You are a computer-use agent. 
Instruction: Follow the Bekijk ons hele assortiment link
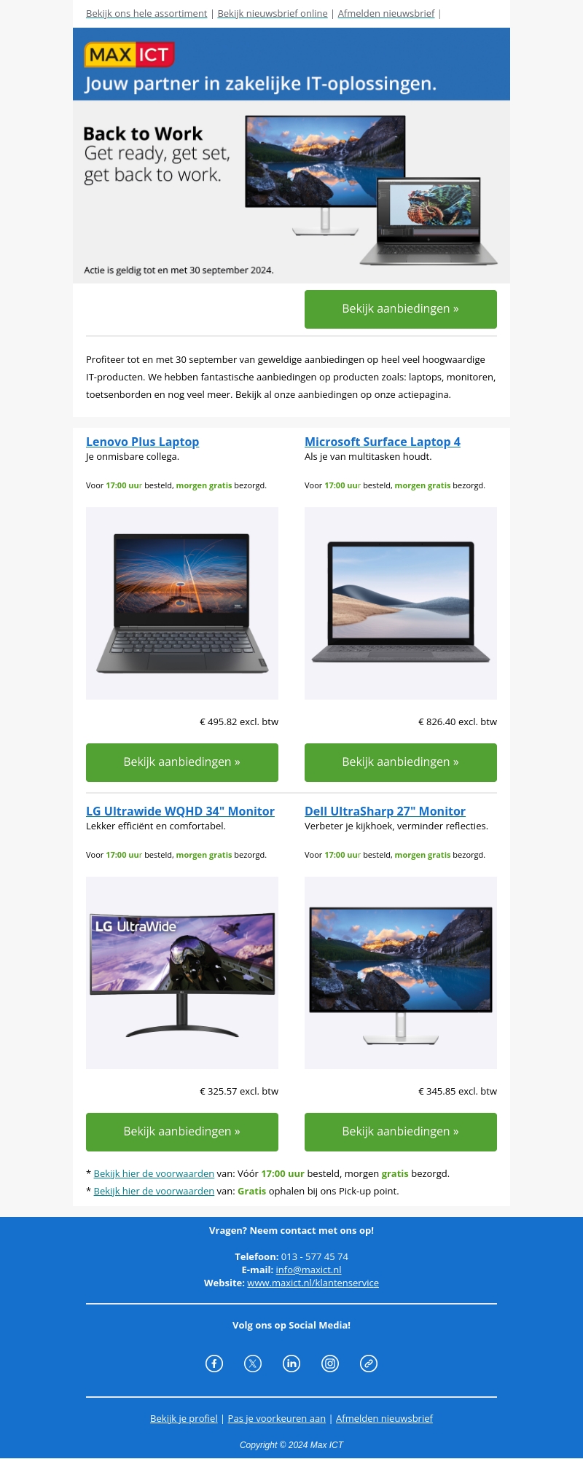(x=146, y=13)
